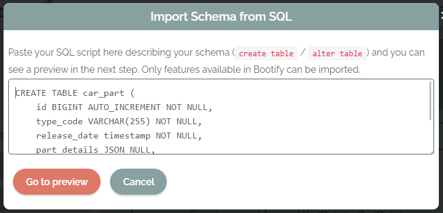Viewport: 443px width, 213px height.
Task: Focus the SQL script text area
Action: (221, 117)
